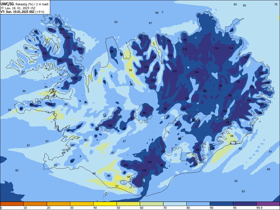Click the humidity value 51 on south coast
The width and height of the screenshot is (280, 210).
point(117,186)
